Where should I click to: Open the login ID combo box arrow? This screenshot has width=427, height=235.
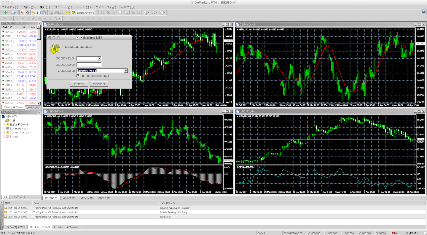click(99, 59)
